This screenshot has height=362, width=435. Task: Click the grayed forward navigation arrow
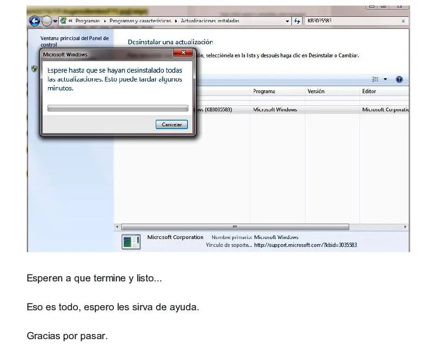47,21
